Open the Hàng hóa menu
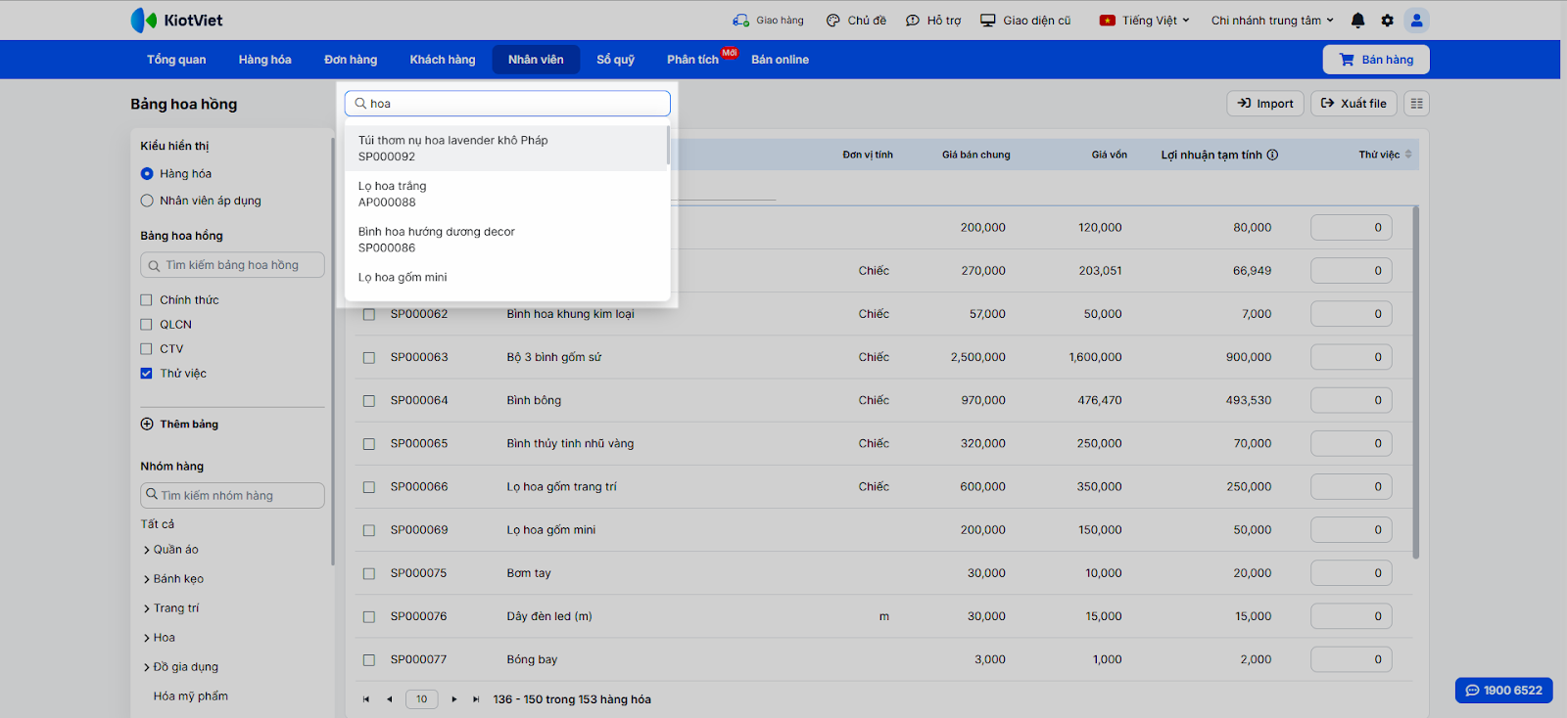Viewport: 1567px width, 718px height. tap(264, 60)
